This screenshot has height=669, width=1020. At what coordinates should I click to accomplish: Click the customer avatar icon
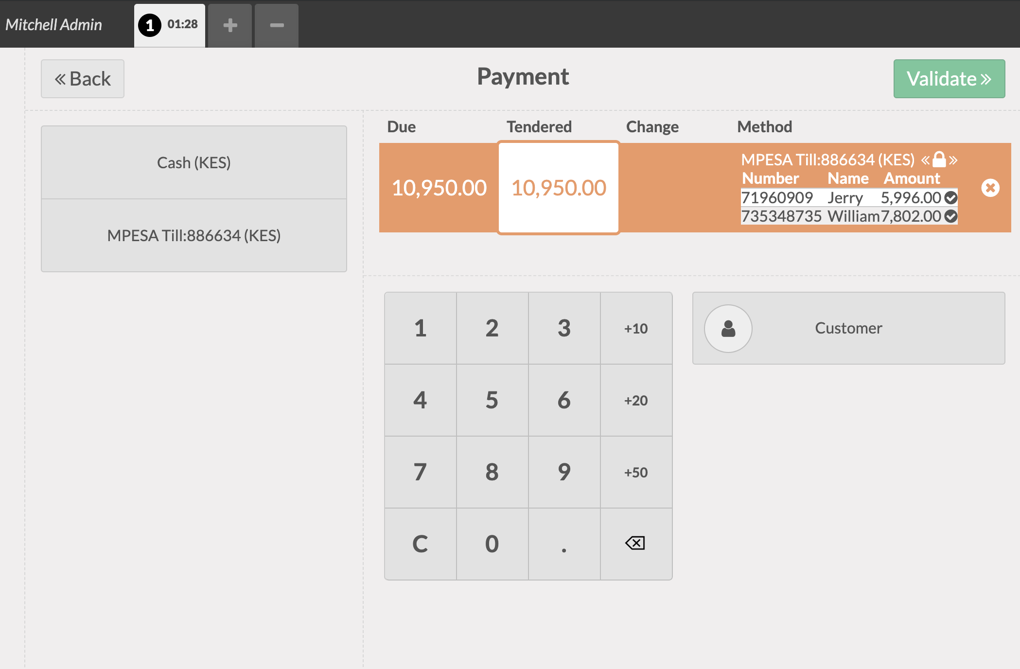coord(728,329)
